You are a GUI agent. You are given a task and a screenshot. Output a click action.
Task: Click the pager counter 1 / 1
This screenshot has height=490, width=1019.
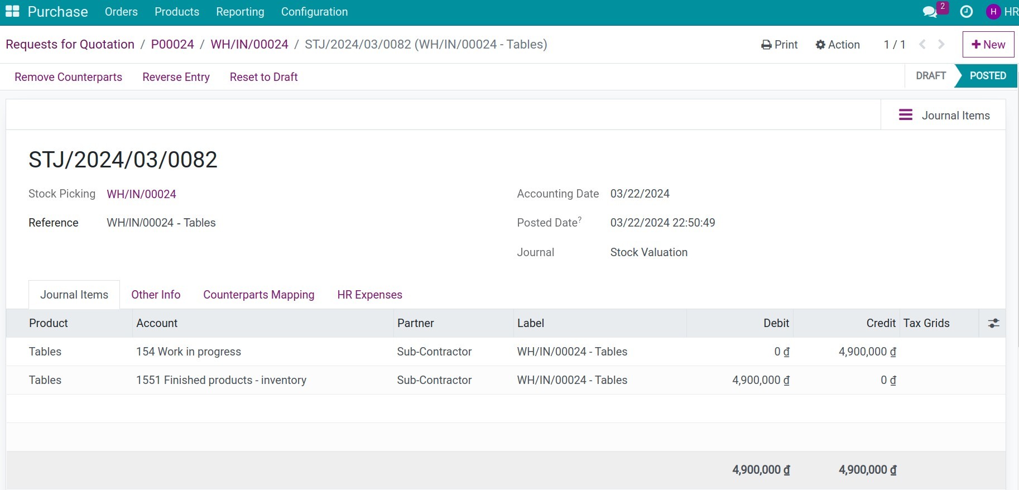click(895, 45)
